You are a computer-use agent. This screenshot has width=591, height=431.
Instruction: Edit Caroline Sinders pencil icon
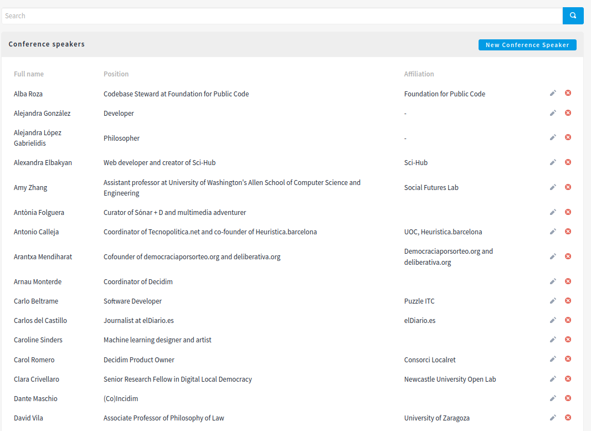(553, 340)
